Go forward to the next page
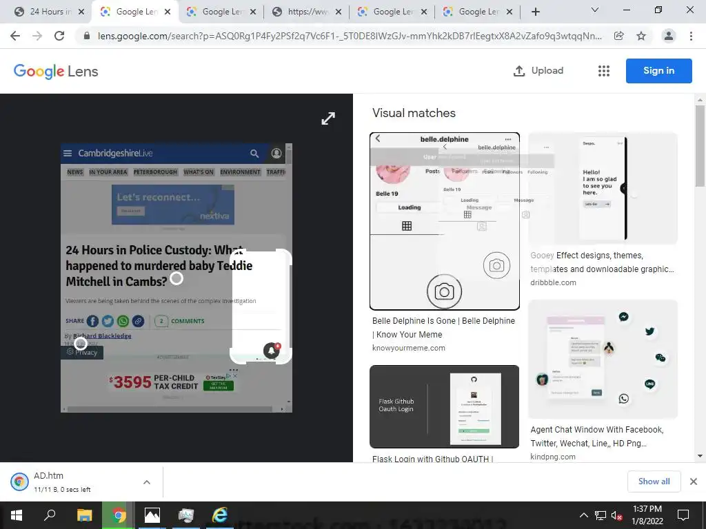 tap(37, 36)
